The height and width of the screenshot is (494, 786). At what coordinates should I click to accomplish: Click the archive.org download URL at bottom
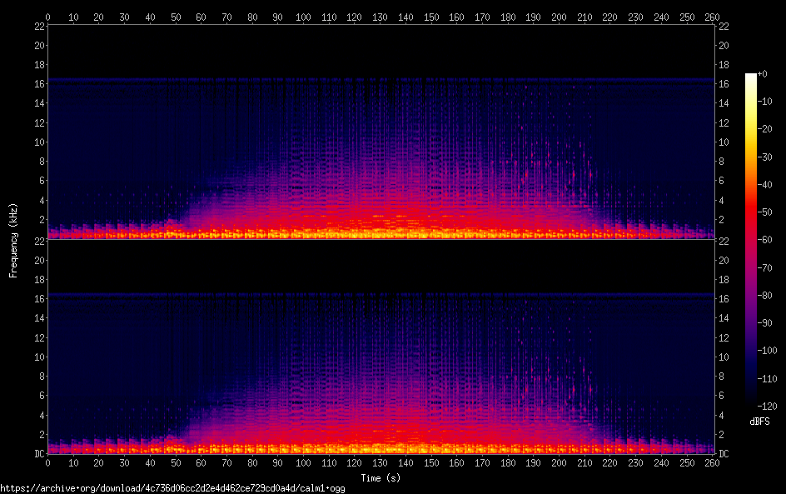point(172,488)
